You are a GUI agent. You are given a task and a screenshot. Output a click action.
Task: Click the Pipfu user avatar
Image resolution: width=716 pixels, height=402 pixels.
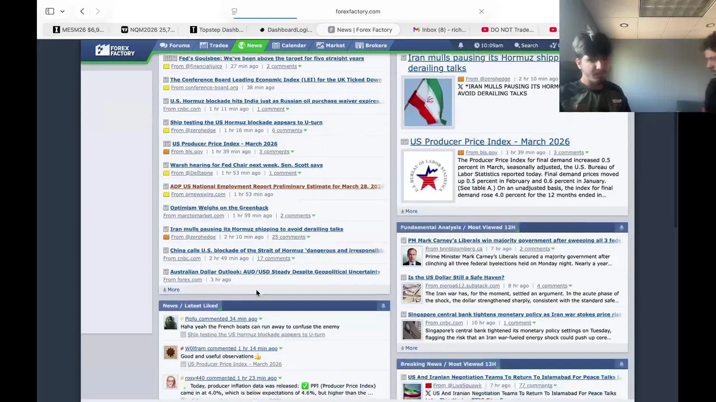tap(170, 323)
